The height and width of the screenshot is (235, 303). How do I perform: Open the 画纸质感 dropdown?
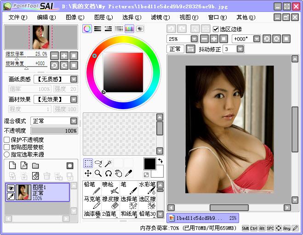point(74,79)
